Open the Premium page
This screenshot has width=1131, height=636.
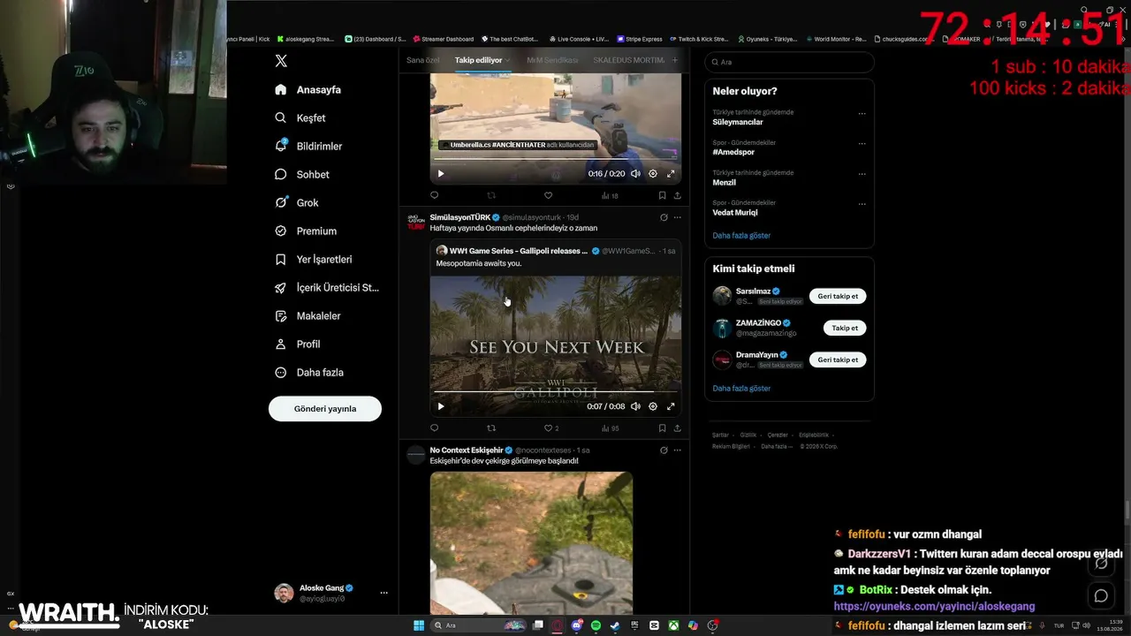coord(306,231)
